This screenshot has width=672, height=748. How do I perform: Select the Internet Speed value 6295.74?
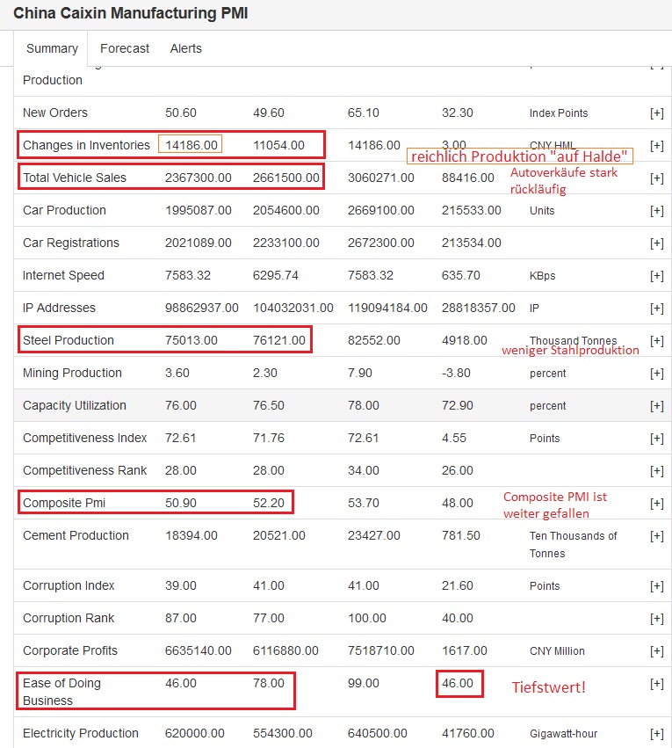(x=276, y=275)
